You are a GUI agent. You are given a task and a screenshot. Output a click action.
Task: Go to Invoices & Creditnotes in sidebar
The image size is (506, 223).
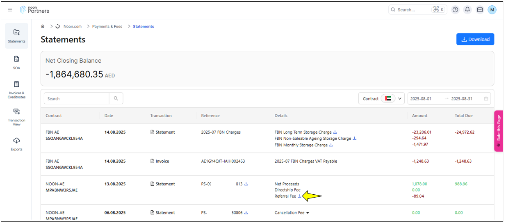pyautogui.click(x=16, y=89)
